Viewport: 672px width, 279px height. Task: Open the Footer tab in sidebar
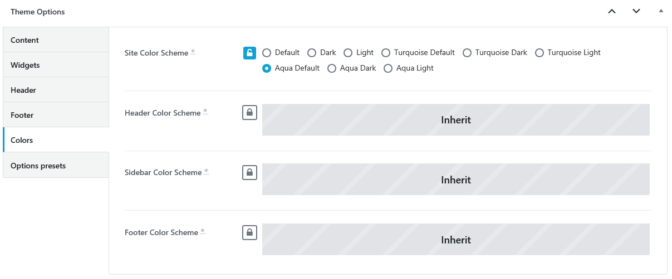[x=56, y=115]
